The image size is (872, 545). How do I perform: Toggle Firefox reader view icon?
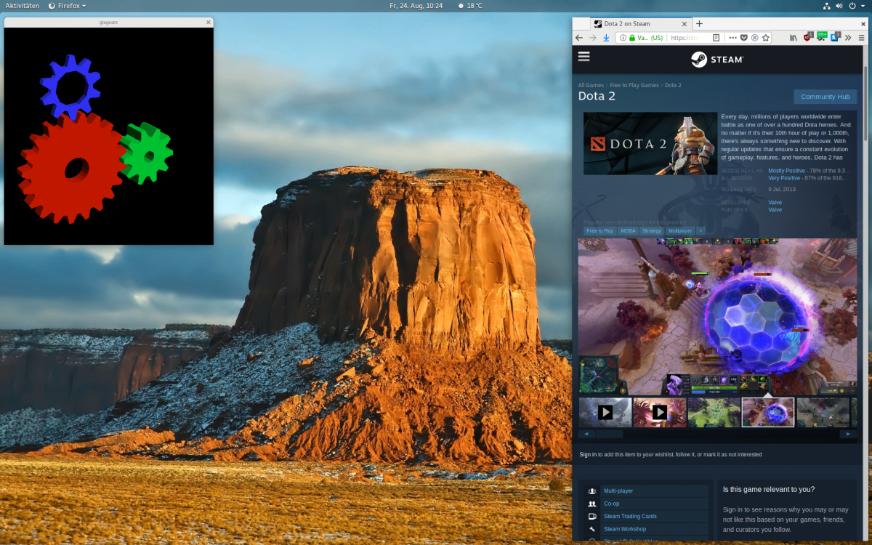(716, 38)
